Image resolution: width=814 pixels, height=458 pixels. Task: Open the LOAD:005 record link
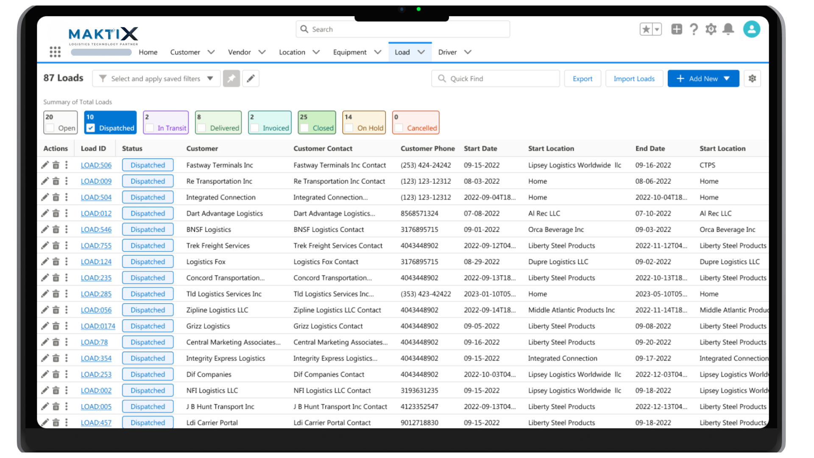click(96, 407)
